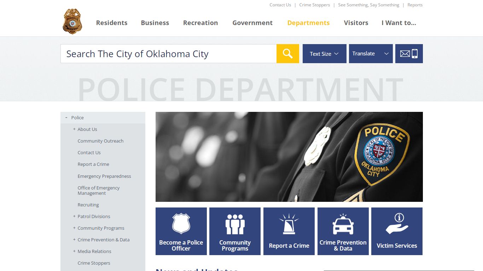The width and height of the screenshot is (483, 271).
Task: Click the police car icon on Crime Prevention tile
Action: click(x=343, y=224)
